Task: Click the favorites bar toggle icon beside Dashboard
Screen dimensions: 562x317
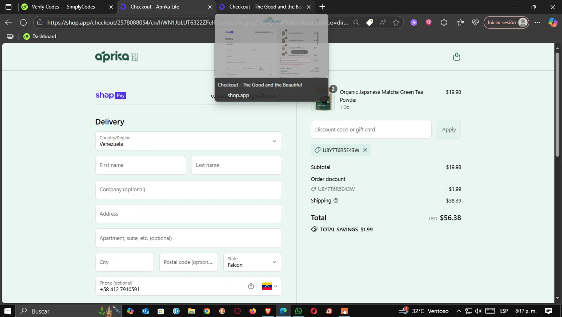Action: [10, 36]
